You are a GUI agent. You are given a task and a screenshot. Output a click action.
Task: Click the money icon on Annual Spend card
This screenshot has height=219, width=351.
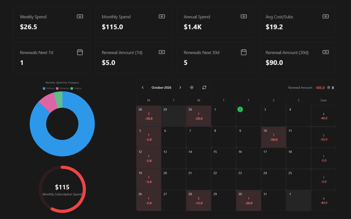pos(244,17)
